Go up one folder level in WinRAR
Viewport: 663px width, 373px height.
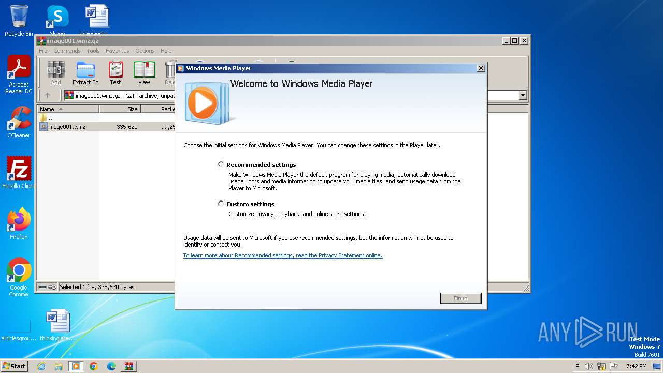(x=48, y=95)
